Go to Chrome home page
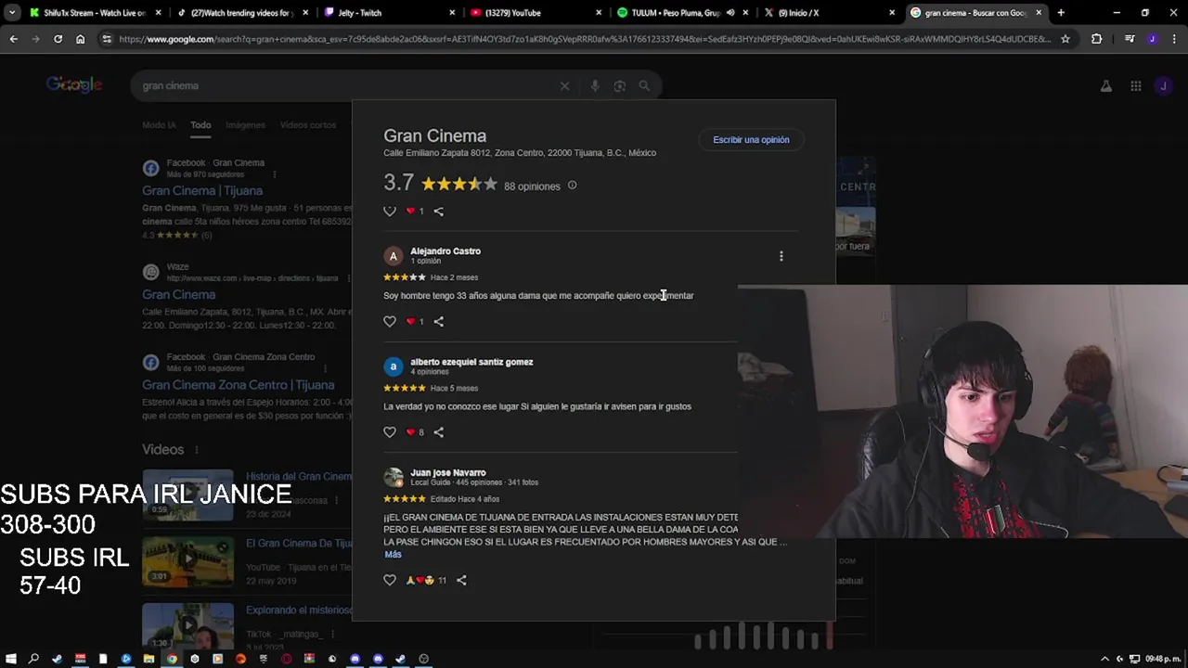This screenshot has width=1188, height=668. pos(80,39)
